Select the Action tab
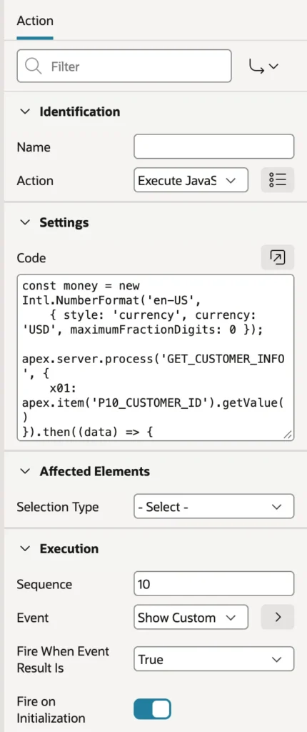The image size is (307, 732). (35, 21)
